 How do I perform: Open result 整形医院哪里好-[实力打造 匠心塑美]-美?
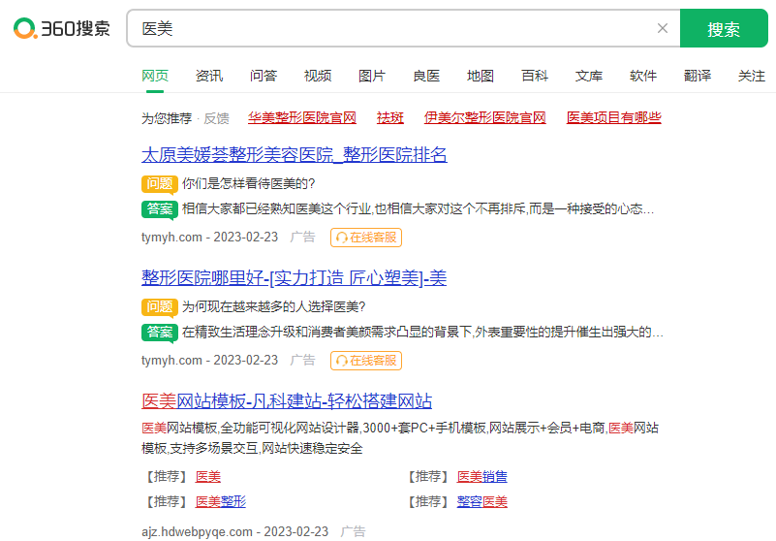point(294,278)
